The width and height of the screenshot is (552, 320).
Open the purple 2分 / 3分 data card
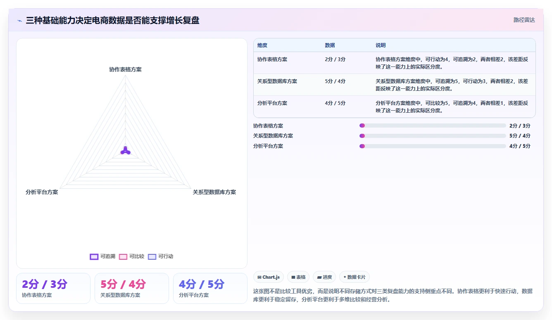pos(53,288)
